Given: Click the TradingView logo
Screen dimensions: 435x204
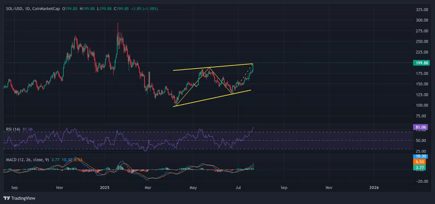Looking at the screenshot, I should tap(19, 198).
